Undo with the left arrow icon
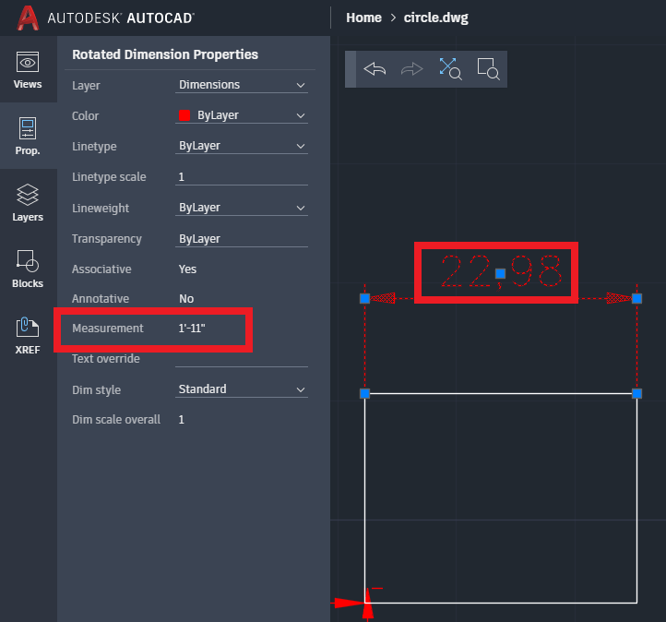This screenshot has width=666, height=622. click(375, 69)
